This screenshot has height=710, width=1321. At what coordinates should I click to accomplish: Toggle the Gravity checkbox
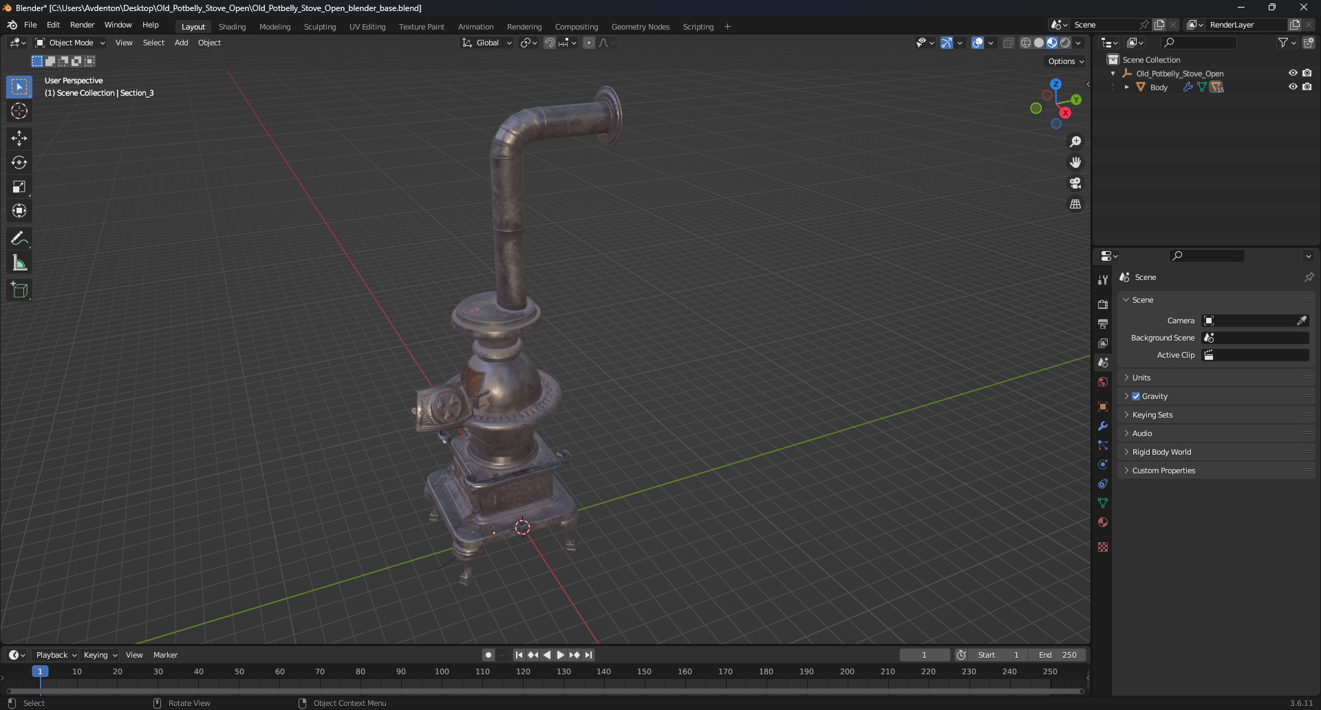(x=1136, y=396)
